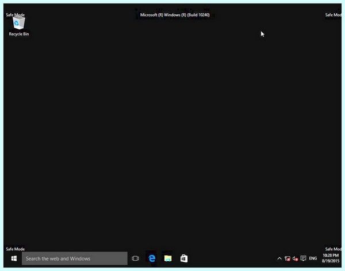Show hidden system tray icons
Image resolution: width=345 pixels, height=271 pixels.
click(x=279, y=258)
